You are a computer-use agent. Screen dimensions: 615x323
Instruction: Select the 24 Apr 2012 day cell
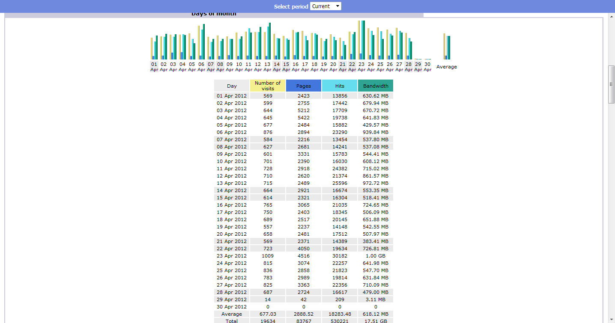coord(232,263)
